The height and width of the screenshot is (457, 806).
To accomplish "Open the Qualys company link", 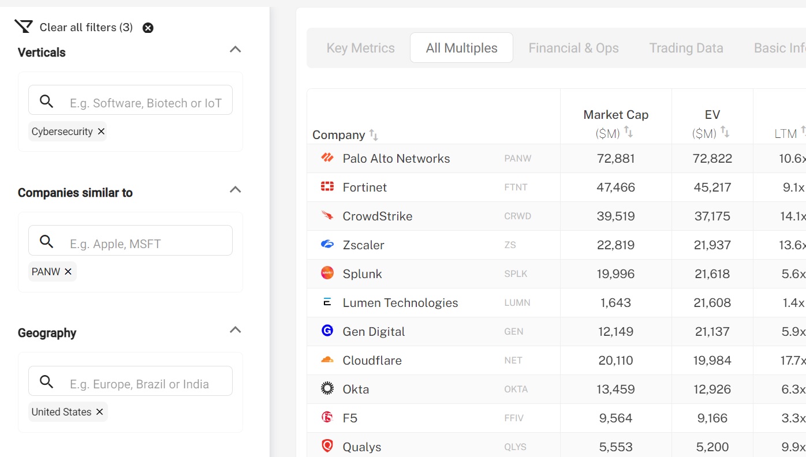I will (x=362, y=447).
